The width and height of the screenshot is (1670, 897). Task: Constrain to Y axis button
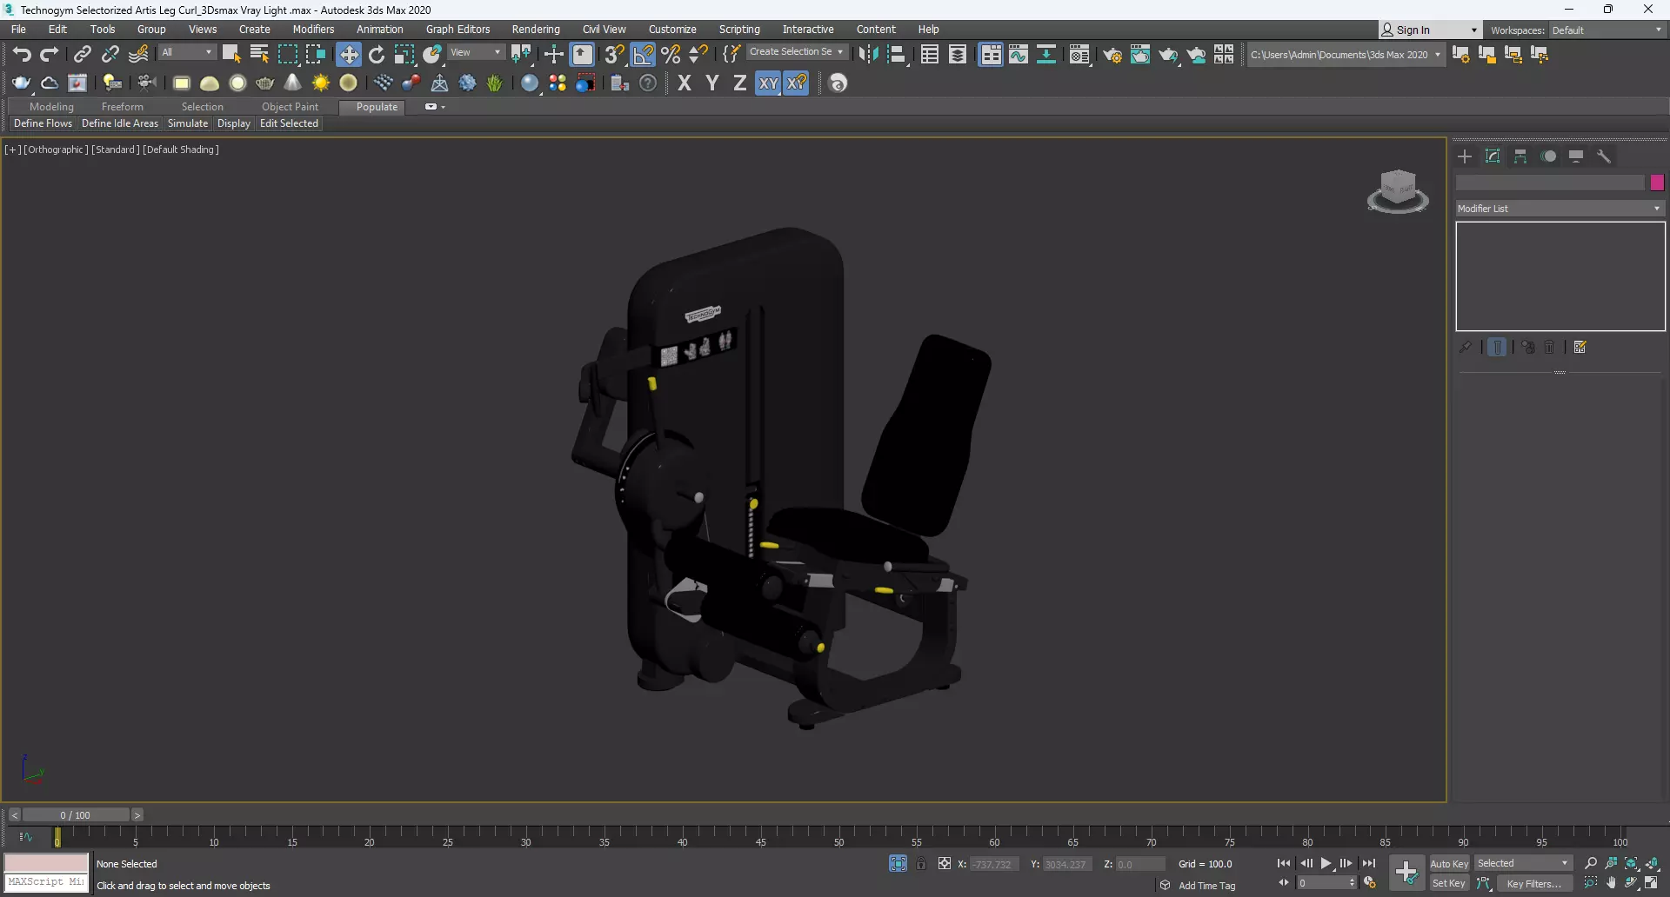712,83
